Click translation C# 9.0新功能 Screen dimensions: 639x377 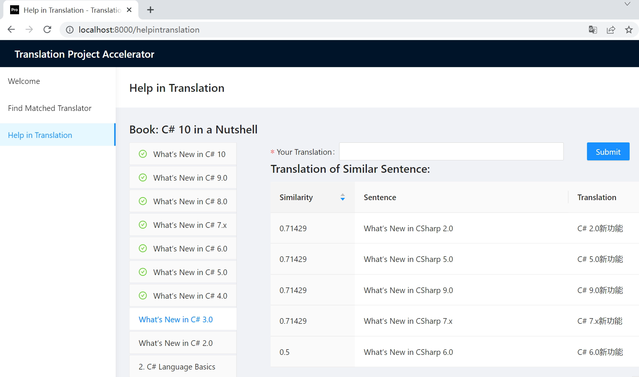(600, 290)
